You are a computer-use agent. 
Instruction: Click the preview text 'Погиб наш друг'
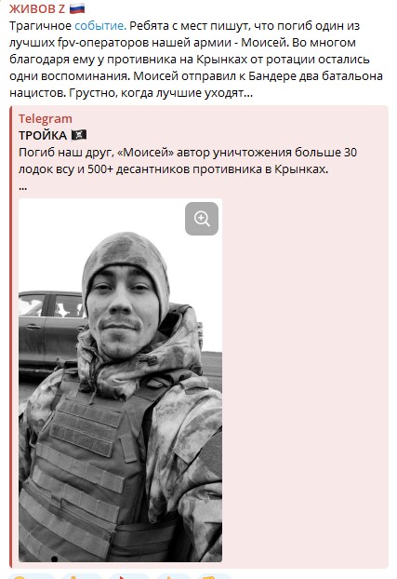tap(66, 153)
